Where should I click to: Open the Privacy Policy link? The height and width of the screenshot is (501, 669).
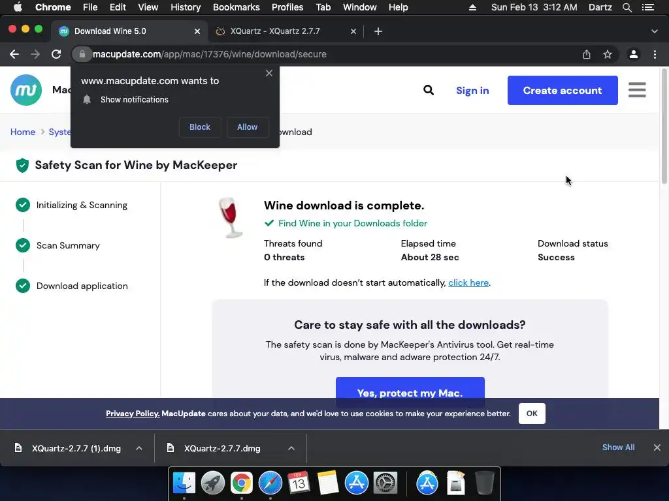coord(133,413)
